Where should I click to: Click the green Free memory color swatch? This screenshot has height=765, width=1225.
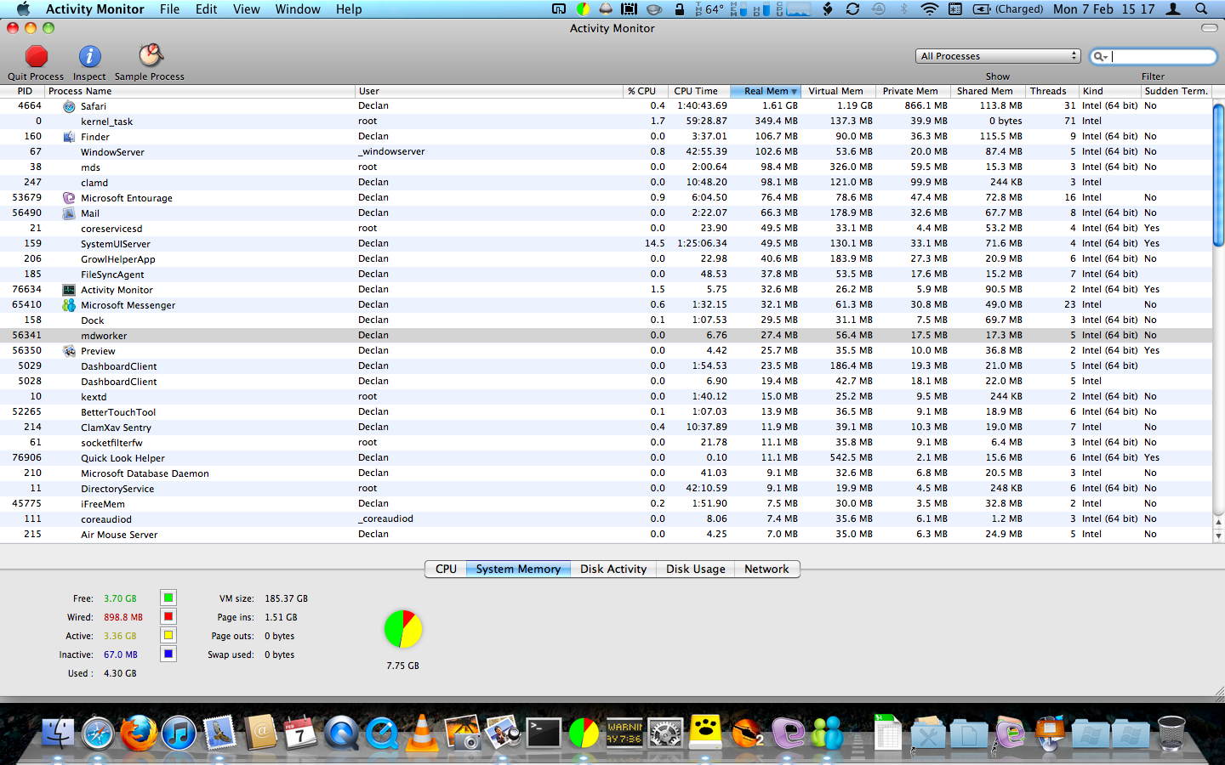[168, 598]
